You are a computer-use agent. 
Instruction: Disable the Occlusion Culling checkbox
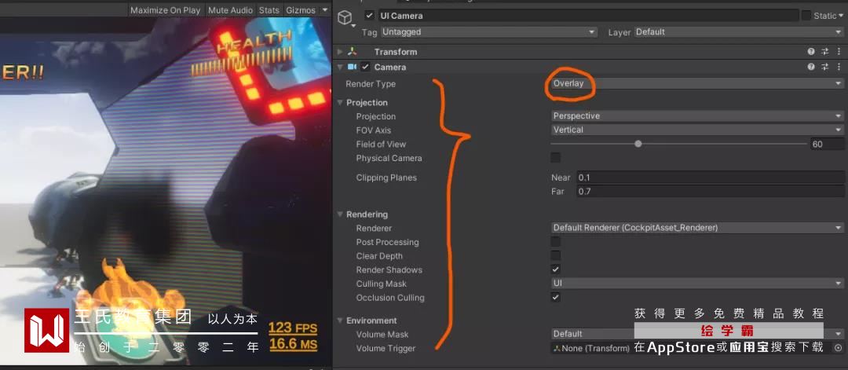(555, 297)
